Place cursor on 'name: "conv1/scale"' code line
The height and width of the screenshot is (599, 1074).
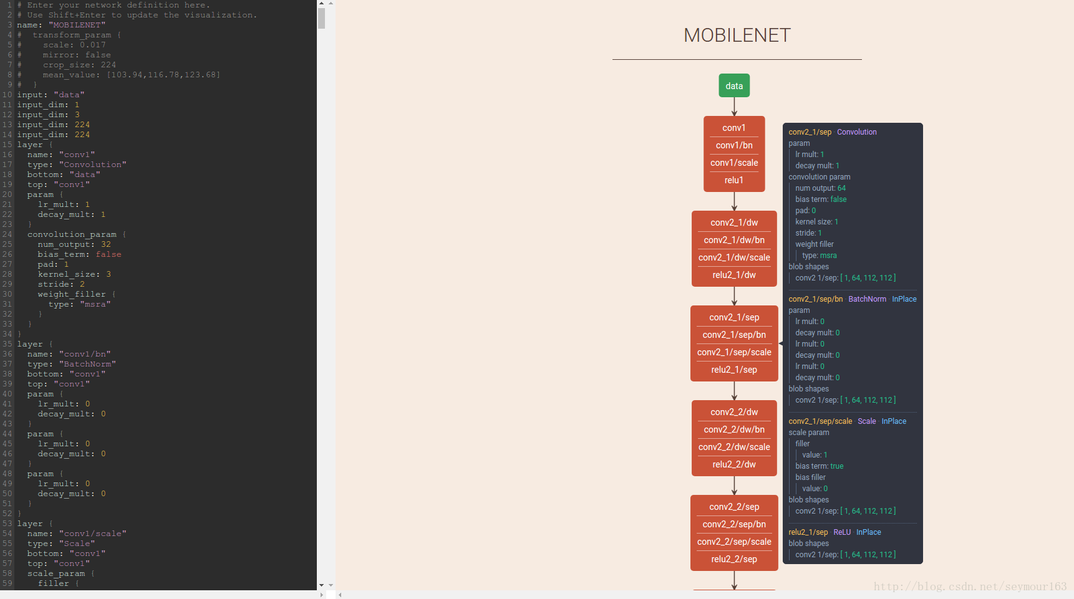pyautogui.click(x=77, y=534)
